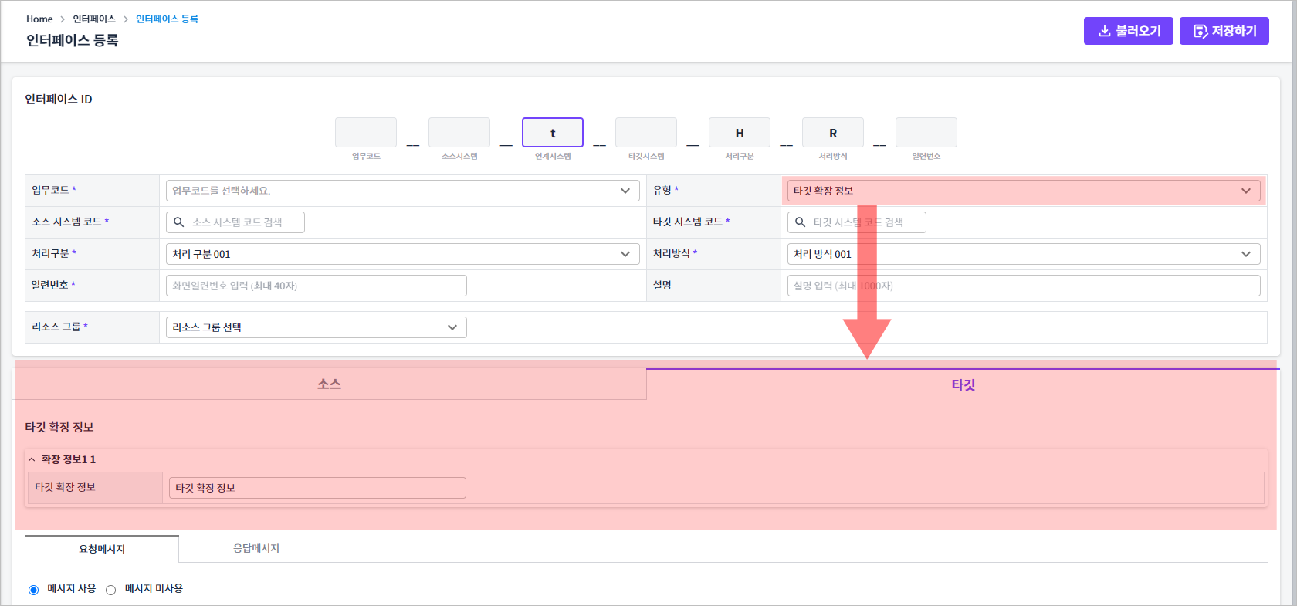Open the 업무코드 dropdown
This screenshot has width=1297, height=606.
pyautogui.click(x=402, y=191)
